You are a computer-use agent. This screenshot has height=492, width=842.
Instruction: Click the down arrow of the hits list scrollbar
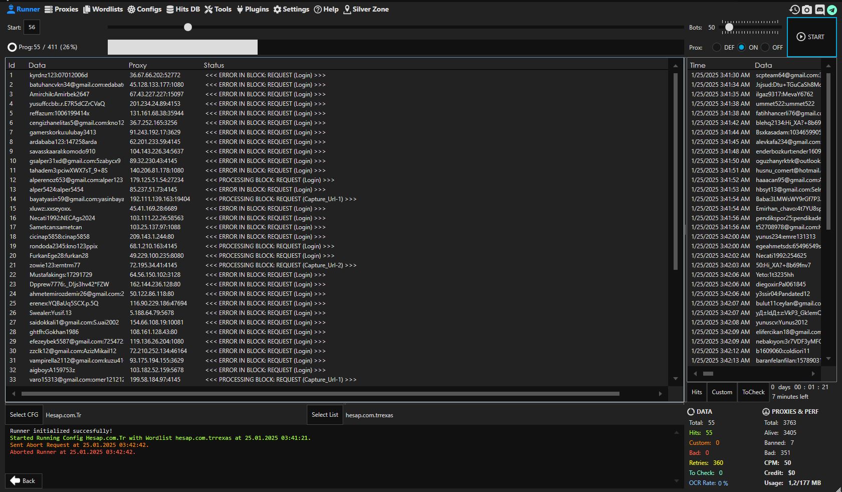pos(828,359)
